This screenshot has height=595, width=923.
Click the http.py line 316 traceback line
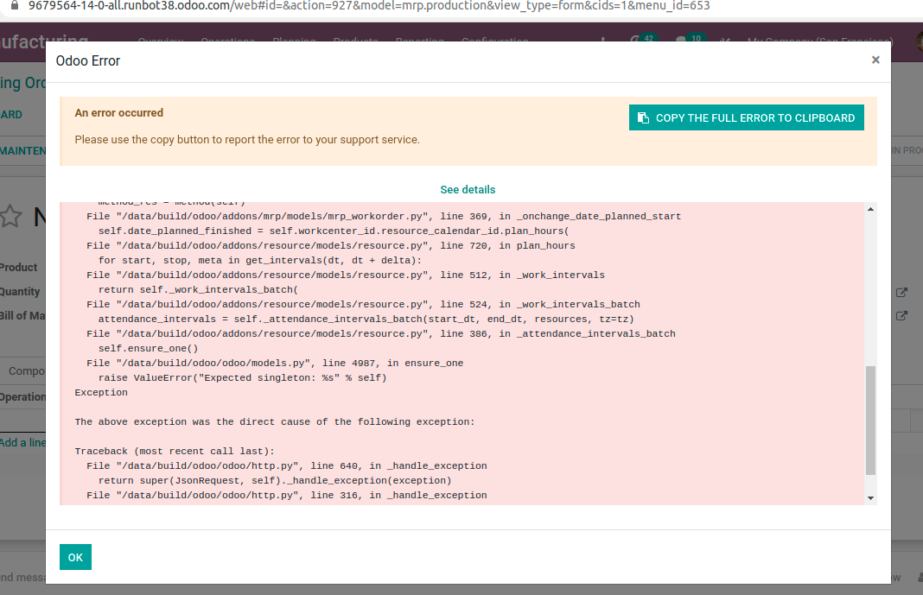[x=287, y=496]
